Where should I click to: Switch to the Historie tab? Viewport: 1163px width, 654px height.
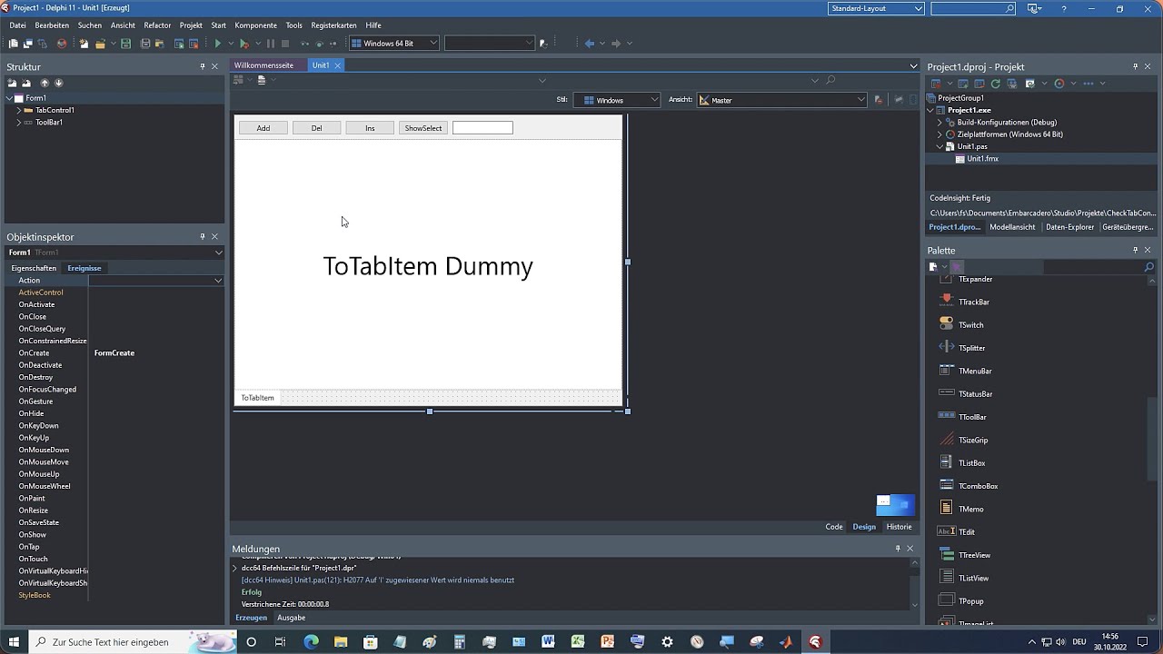899,527
